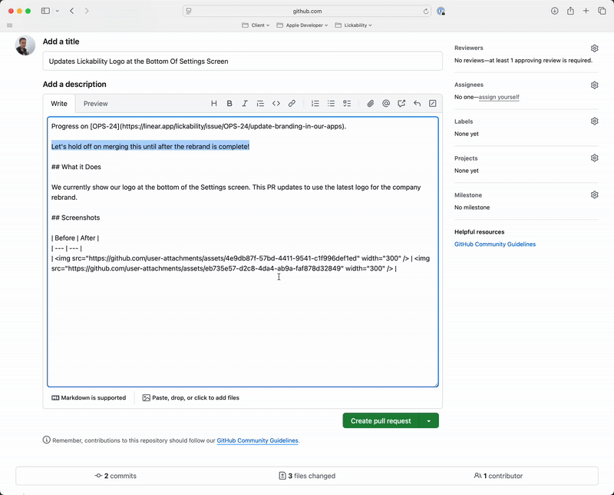Open the Labels gear settings
The image size is (614, 495).
pyautogui.click(x=594, y=121)
